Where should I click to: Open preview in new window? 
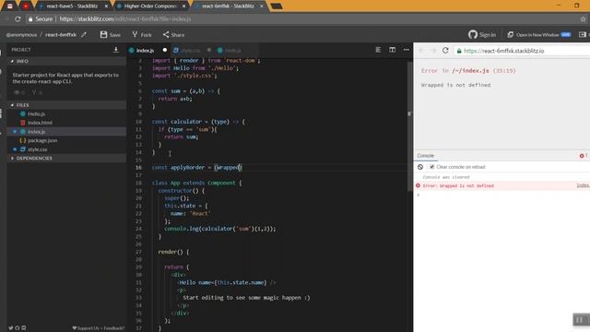pos(538,35)
